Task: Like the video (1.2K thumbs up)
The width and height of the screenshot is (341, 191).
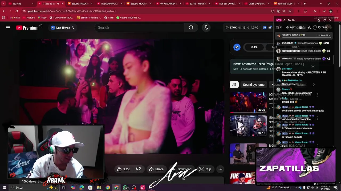Action: (x=123, y=169)
